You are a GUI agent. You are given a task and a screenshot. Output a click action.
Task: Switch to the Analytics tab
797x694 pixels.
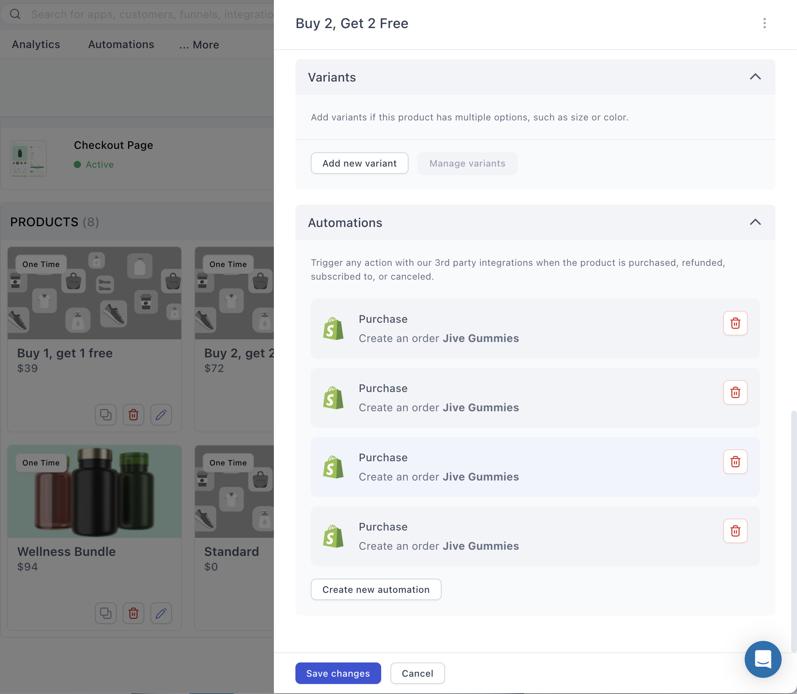(36, 45)
